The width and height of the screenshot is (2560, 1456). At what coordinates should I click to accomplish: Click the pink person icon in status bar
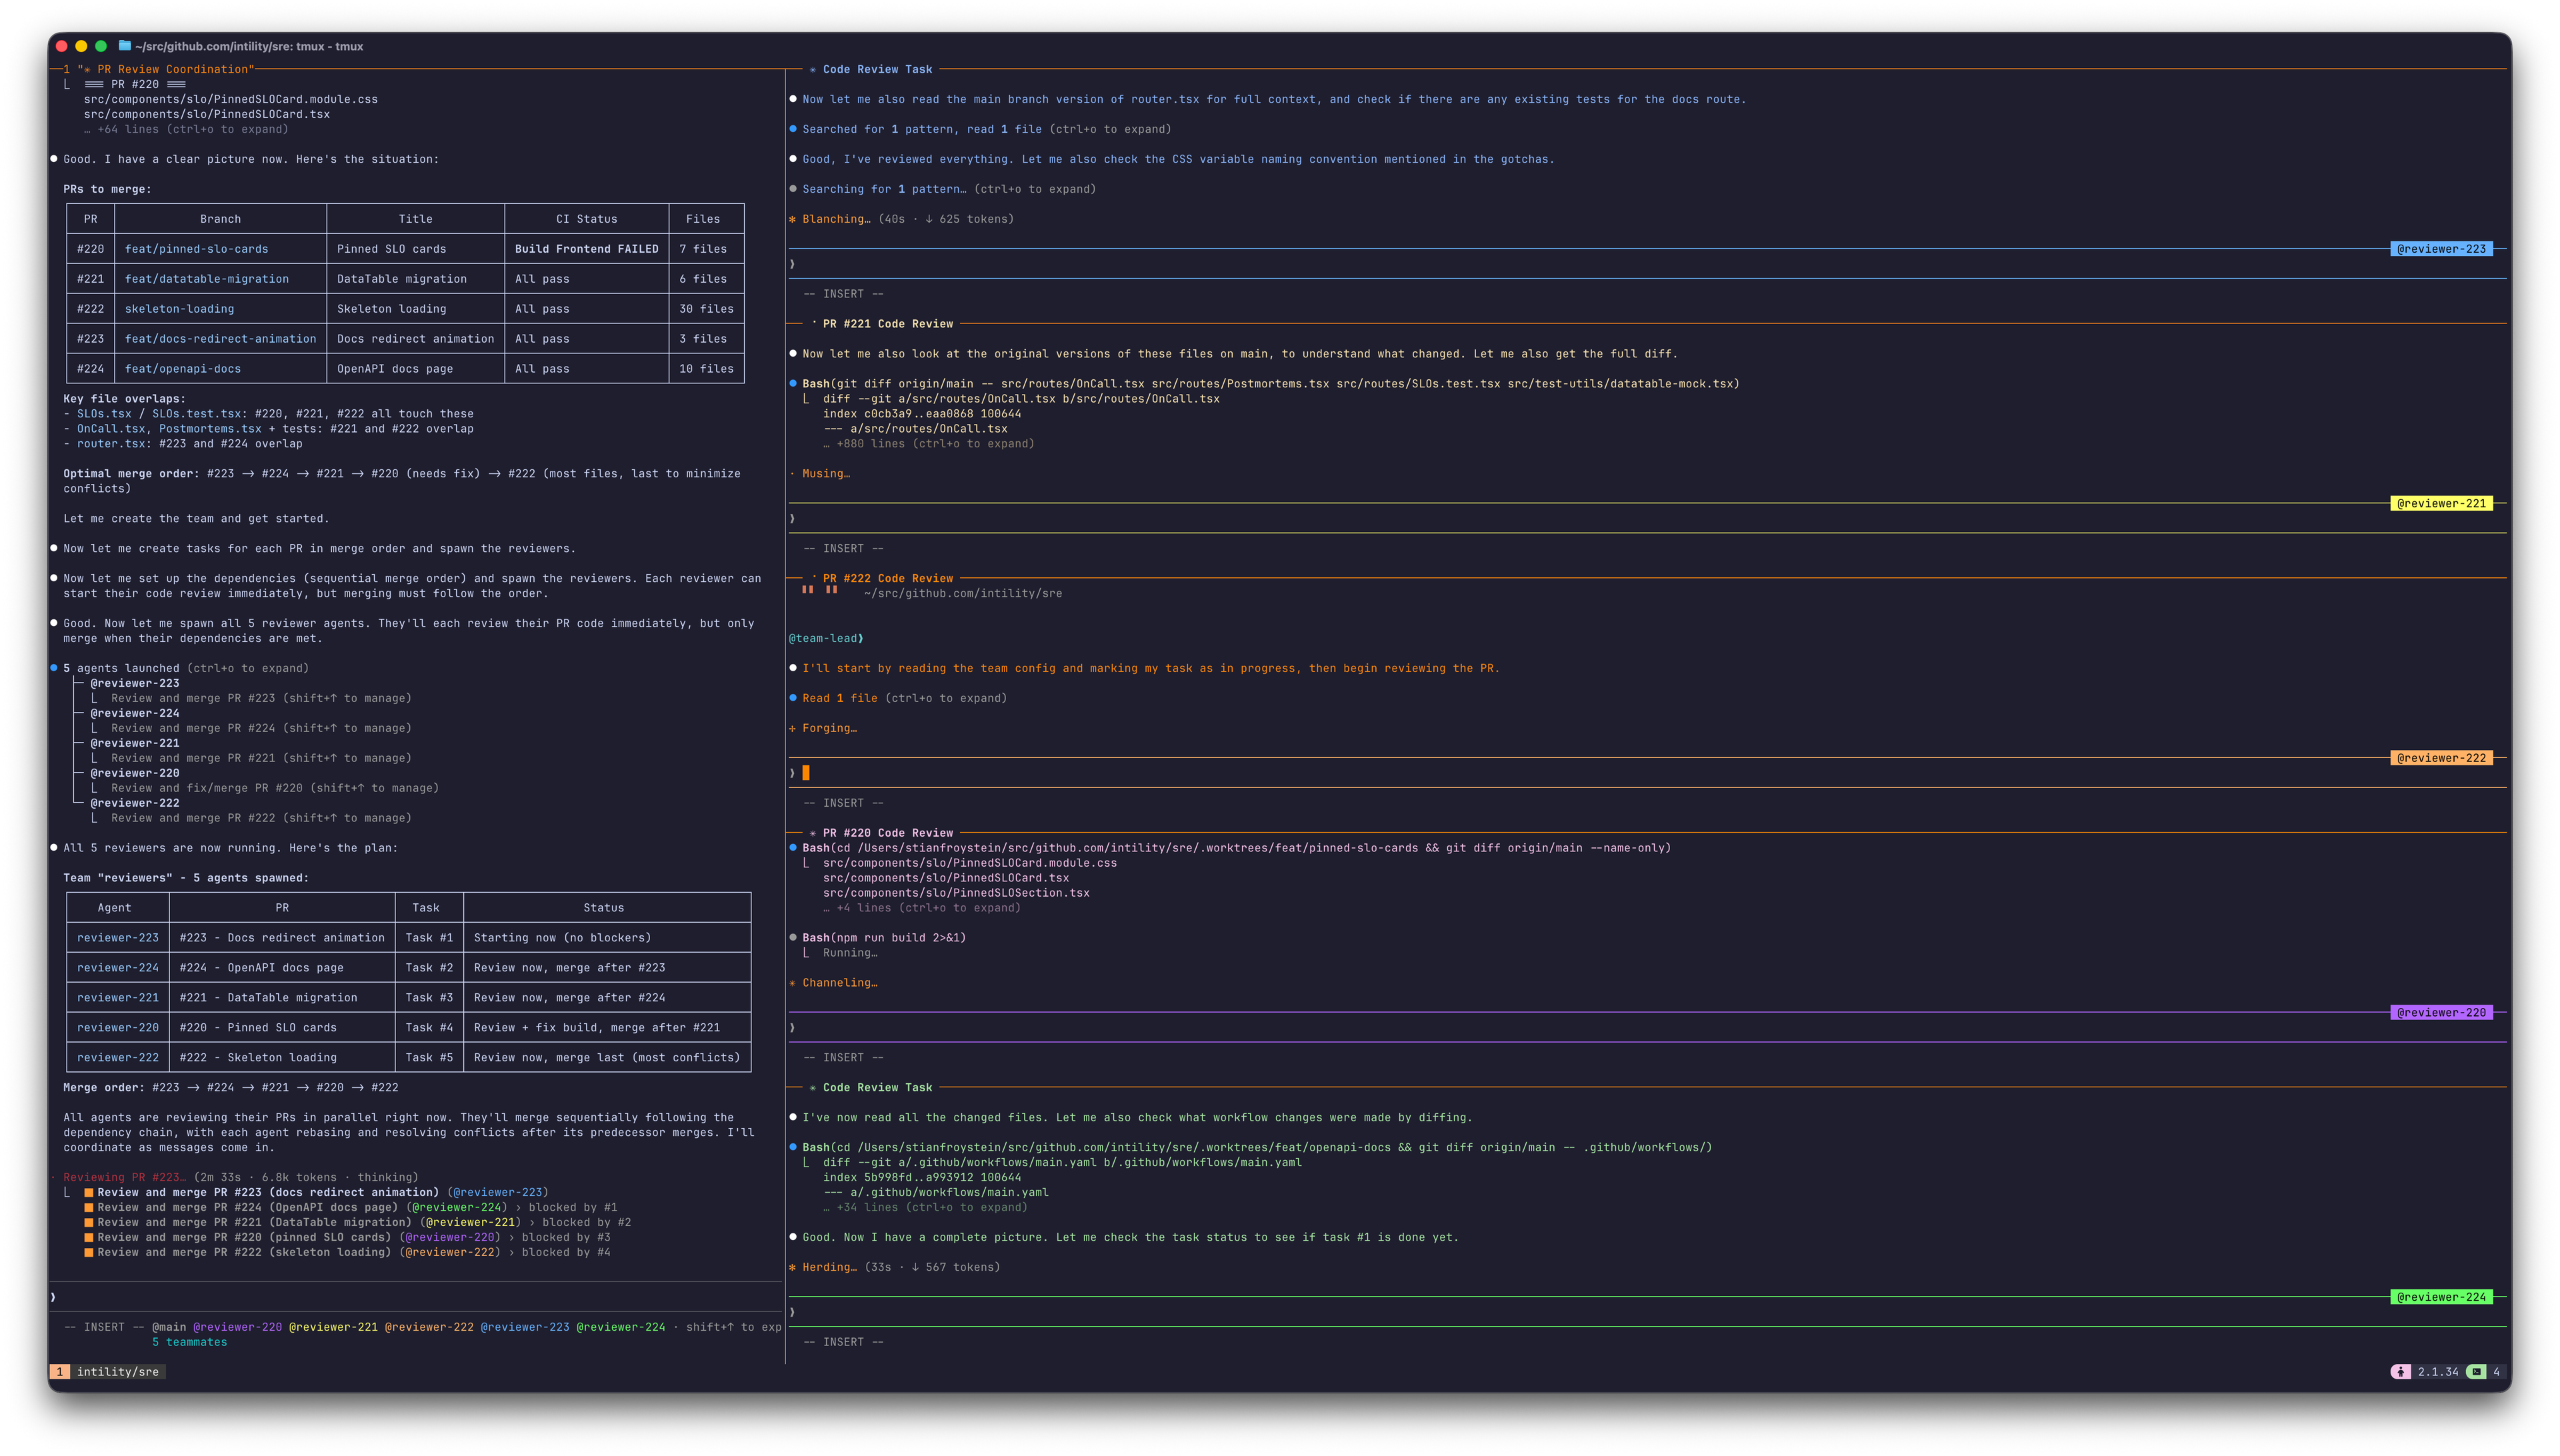click(x=2401, y=1372)
